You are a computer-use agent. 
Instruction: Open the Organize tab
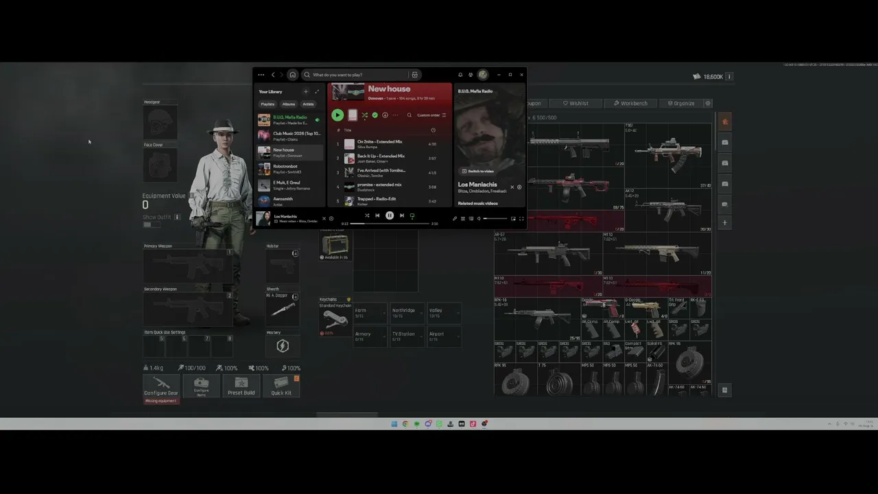[x=681, y=104]
